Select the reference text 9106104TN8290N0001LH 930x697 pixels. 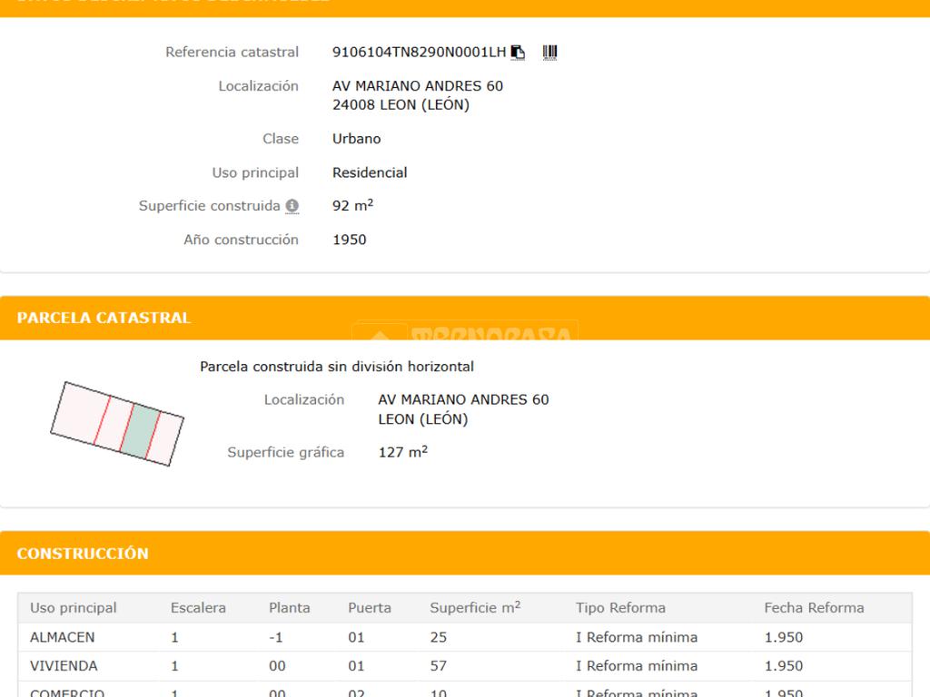pyautogui.click(x=419, y=53)
